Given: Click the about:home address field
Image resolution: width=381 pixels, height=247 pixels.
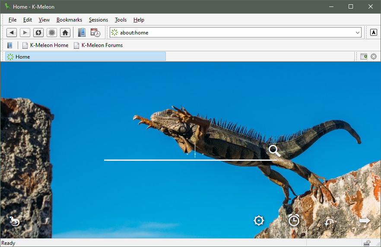Looking at the screenshot, I should 233,33.
